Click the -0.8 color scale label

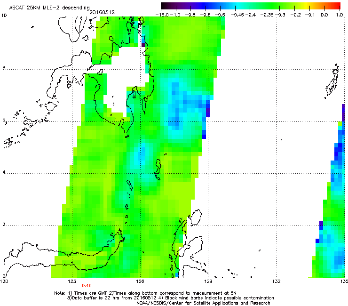click(x=190, y=15)
